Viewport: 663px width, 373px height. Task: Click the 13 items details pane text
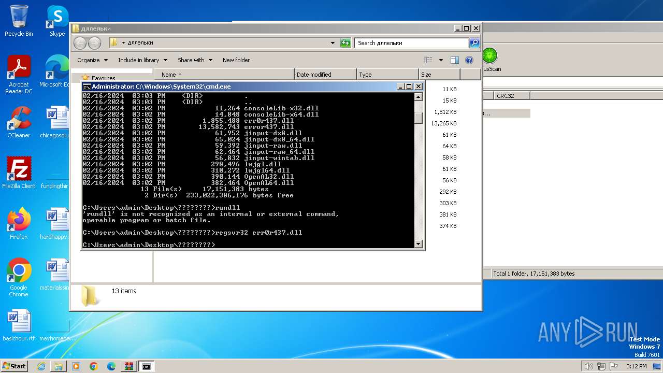(x=124, y=291)
